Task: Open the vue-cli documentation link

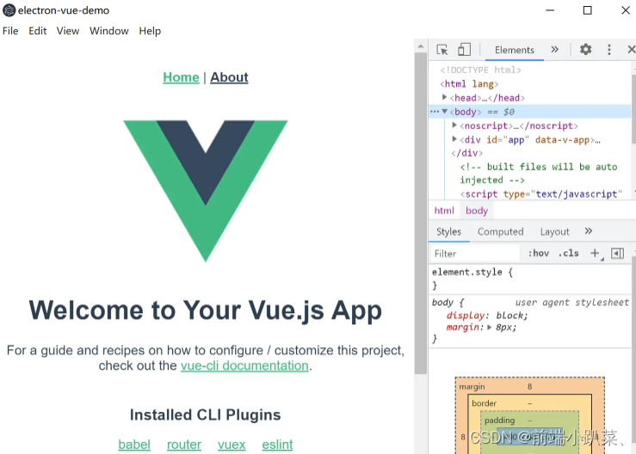Action: click(244, 365)
